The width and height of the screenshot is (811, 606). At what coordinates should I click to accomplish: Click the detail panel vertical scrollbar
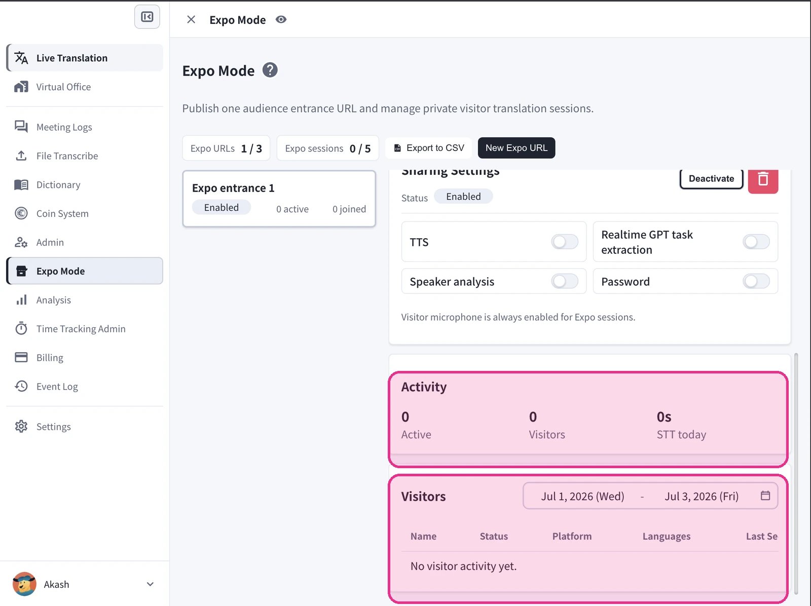point(796,474)
